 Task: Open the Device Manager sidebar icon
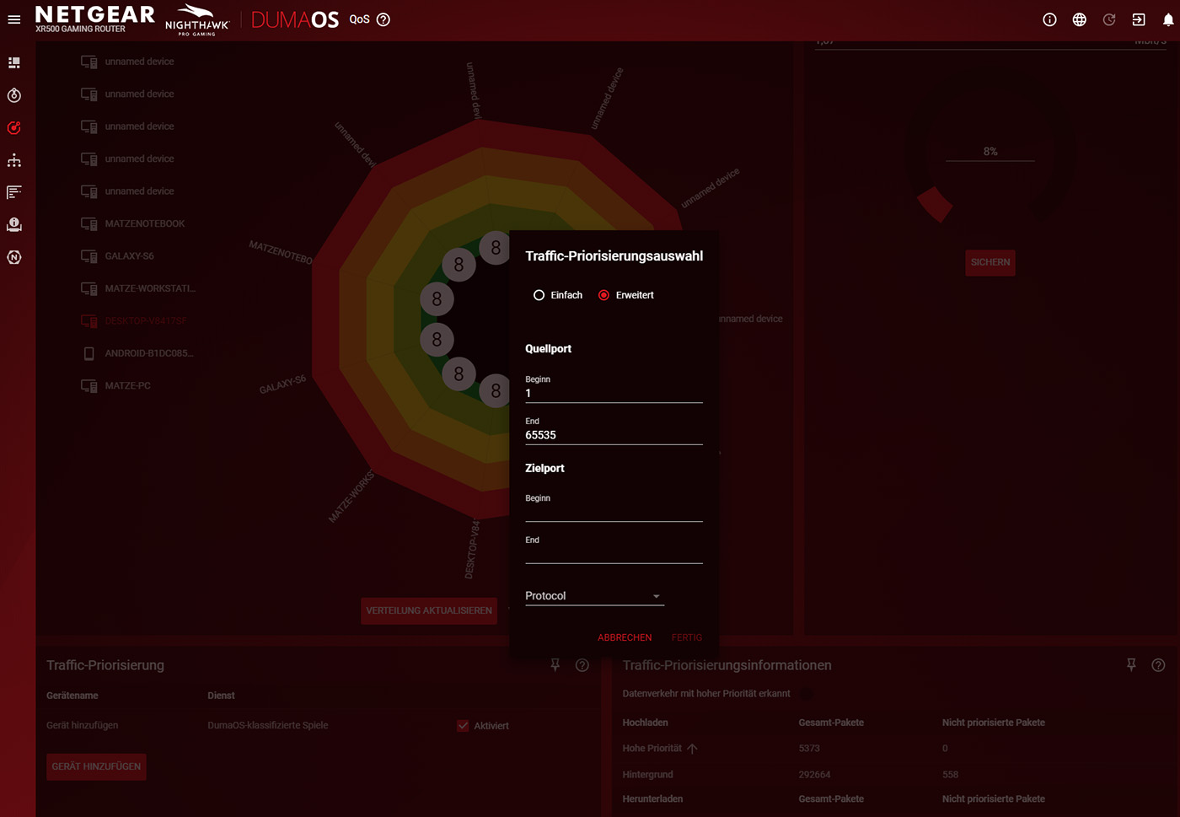[14, 160]
